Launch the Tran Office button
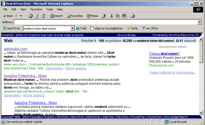This screenshot has width=205, height=125. pos(150,28)
